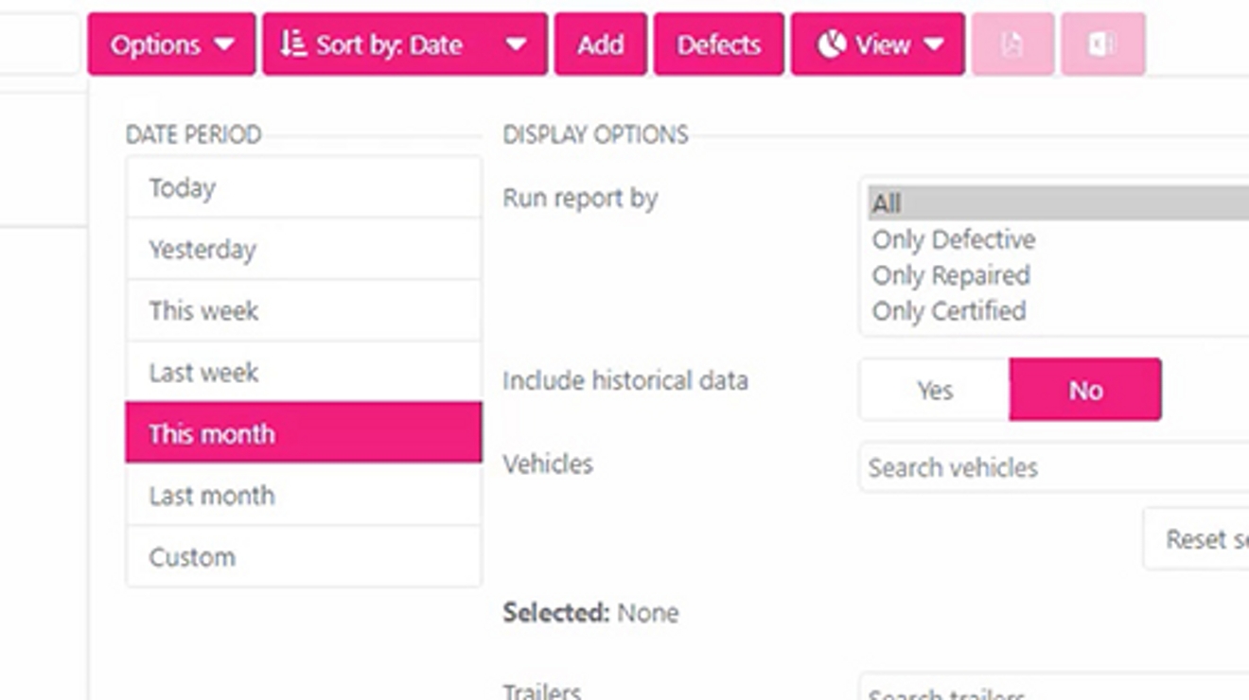Choose All in the Run report by list

946,203
